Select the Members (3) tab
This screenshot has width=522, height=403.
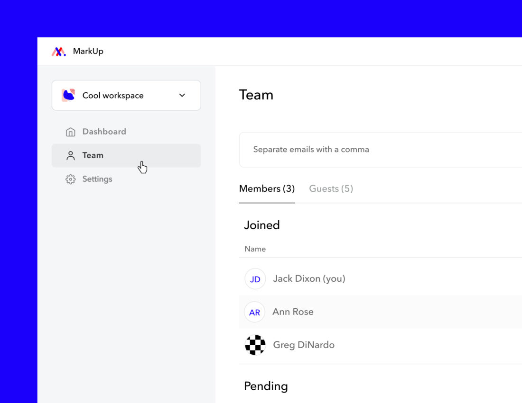267,188
